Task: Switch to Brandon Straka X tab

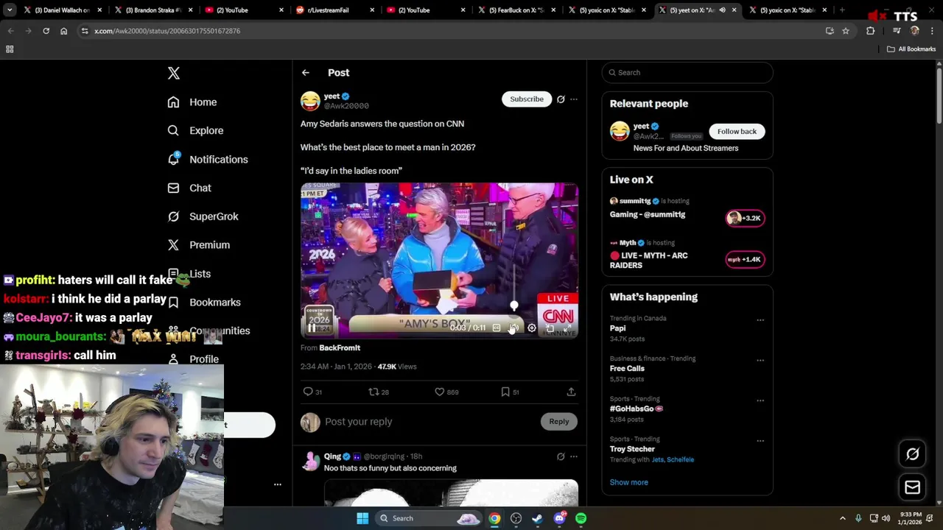Action: click(153, 10)
